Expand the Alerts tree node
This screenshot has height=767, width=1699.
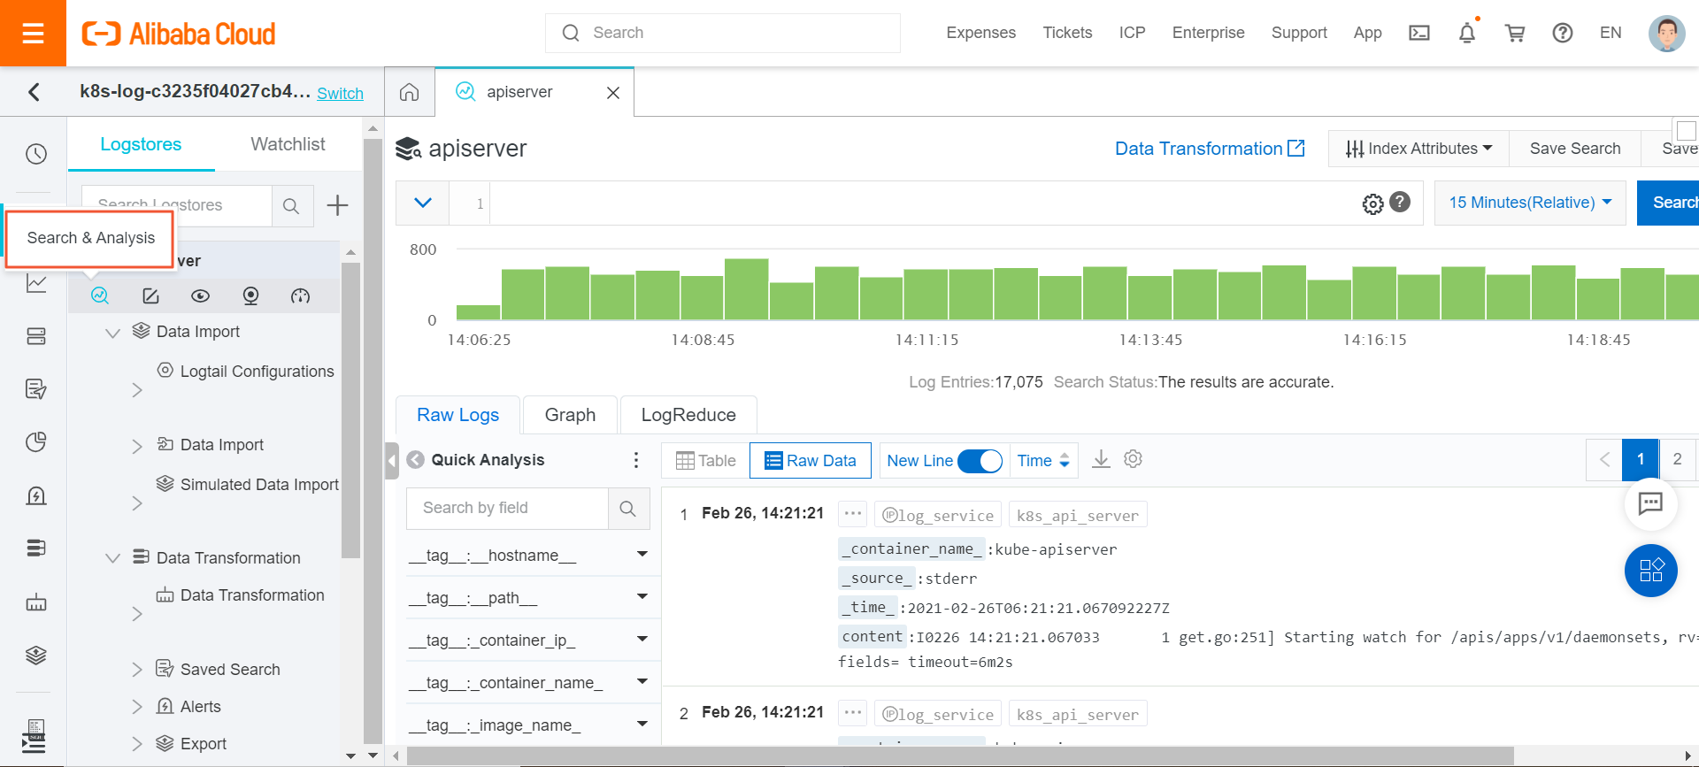pyautogui.click(x=136, y=707)
